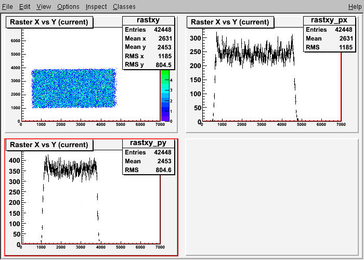Click the top-left pad title 'Raster X vs Y (current)'

click(x=49, y=22)
